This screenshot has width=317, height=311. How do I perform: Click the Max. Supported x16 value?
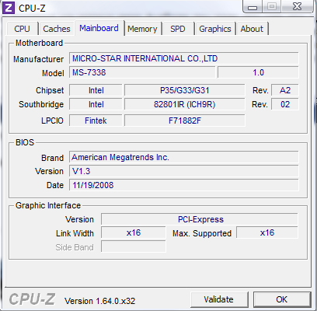[267, 232]
